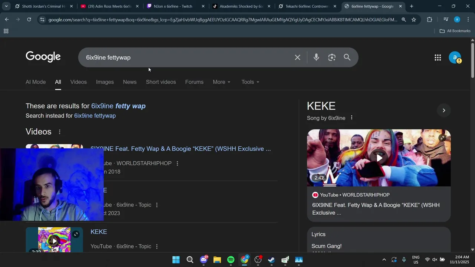475x267 pixels.
Task: Click corrected result 6ix9ine fetty wap
Action: (x=118, y=106)
